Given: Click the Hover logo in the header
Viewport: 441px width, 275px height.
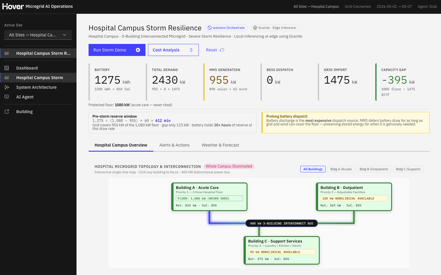Looking at the screenshot, I should (x=13, y=6).
